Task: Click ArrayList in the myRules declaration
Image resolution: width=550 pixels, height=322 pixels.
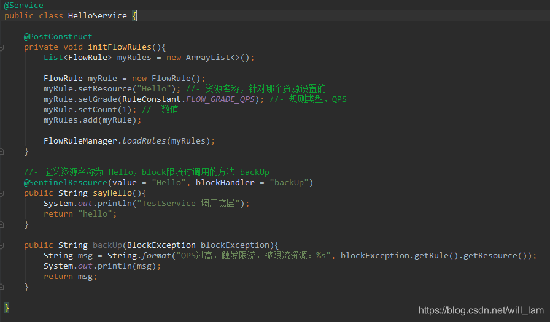Action: (x=208, y=58)
